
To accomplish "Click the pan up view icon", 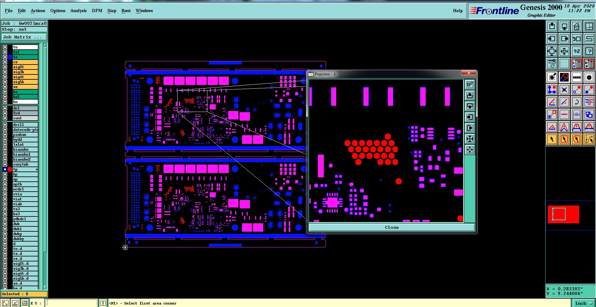I will click(552, 26).
